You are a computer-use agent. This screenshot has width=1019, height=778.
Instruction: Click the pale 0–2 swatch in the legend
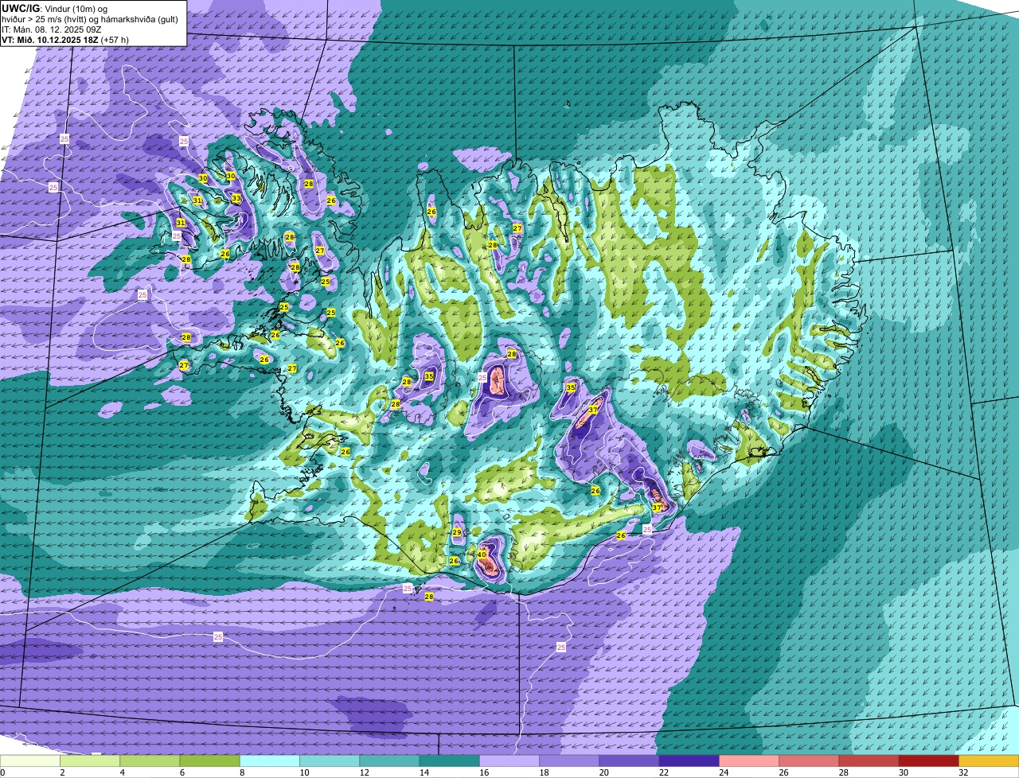click(x=30, y=760)
